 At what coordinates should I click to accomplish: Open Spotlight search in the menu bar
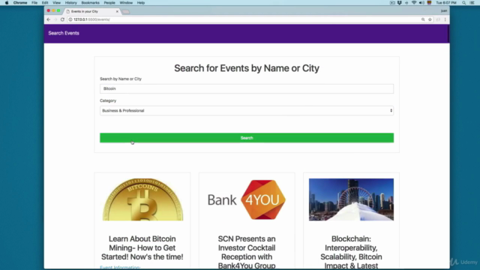463,3
